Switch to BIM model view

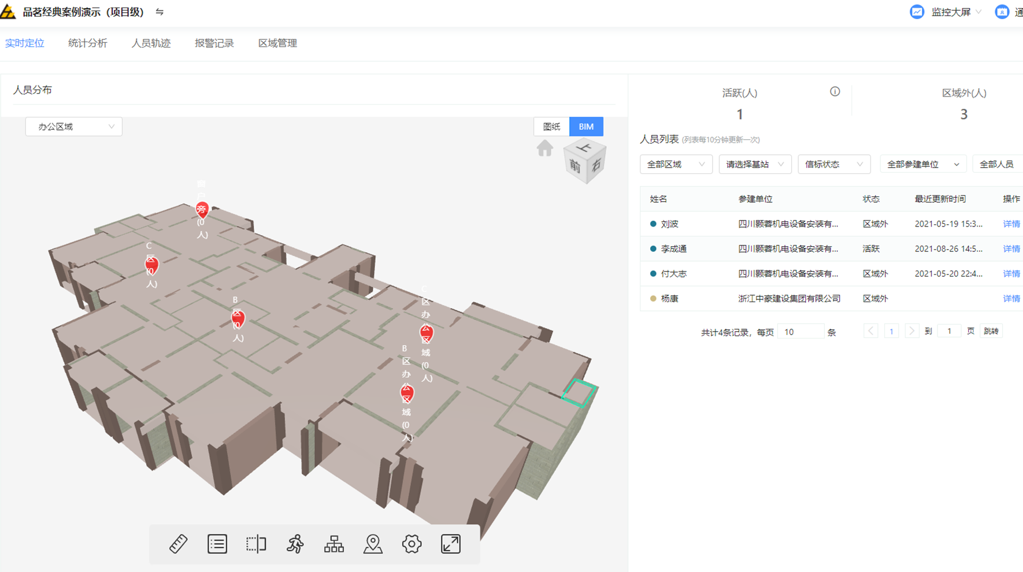point(586,127)
